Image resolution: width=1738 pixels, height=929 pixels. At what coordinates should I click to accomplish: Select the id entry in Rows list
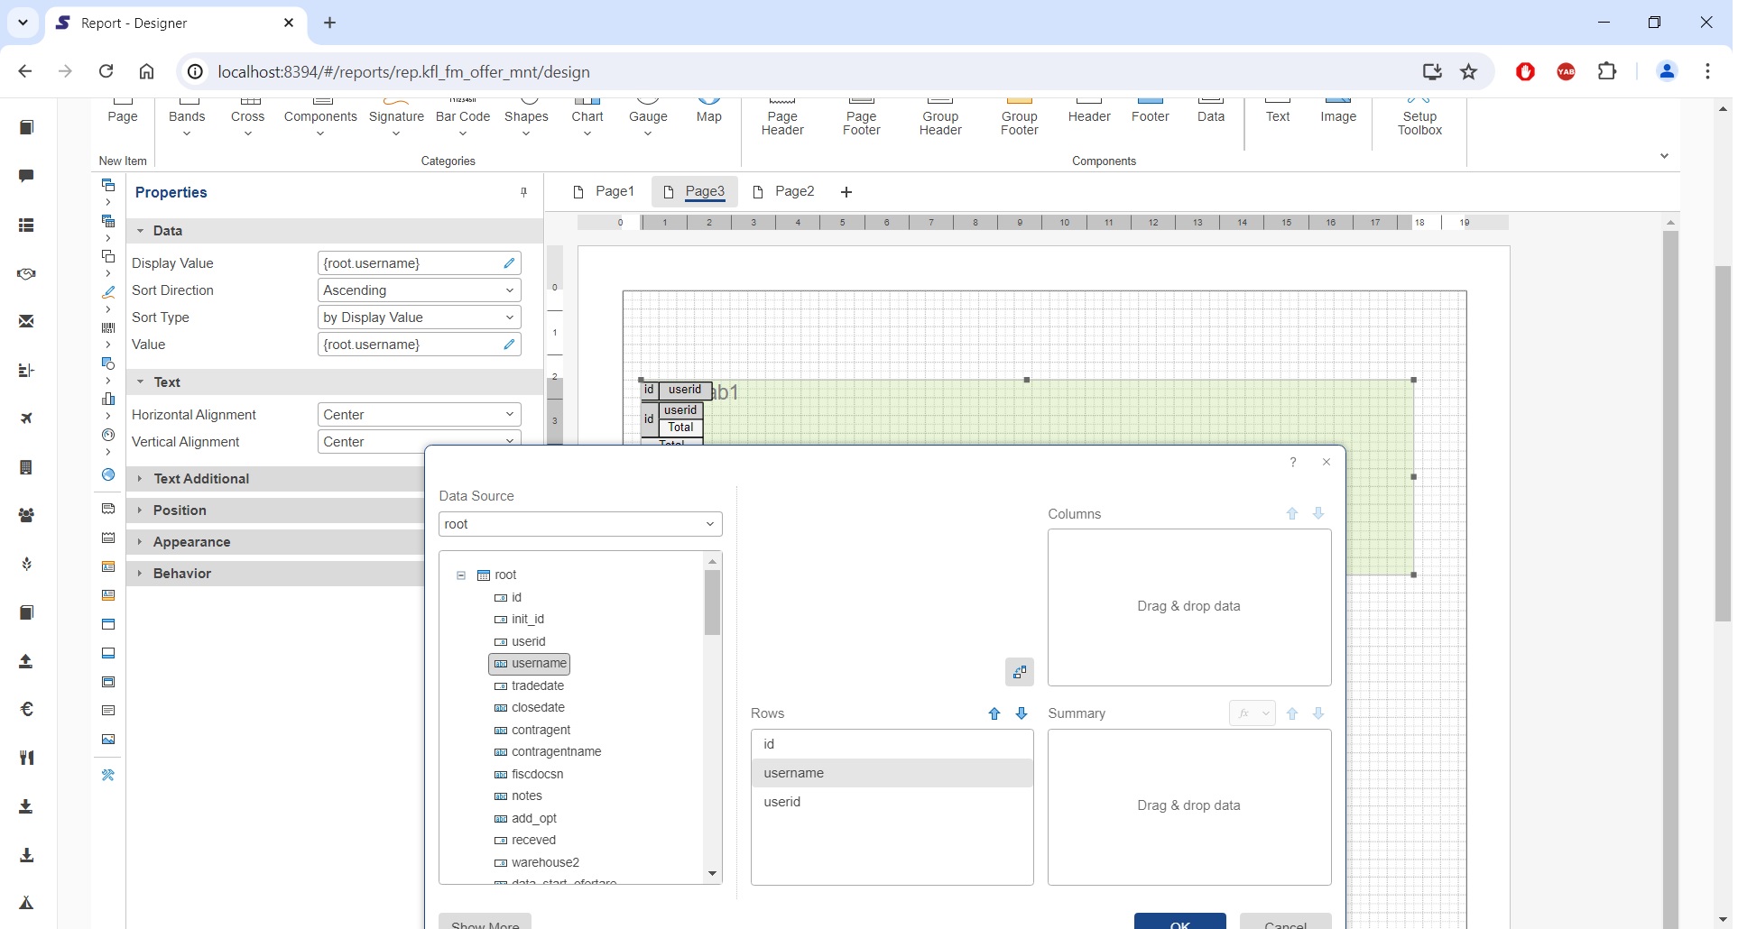click(892, 744)
